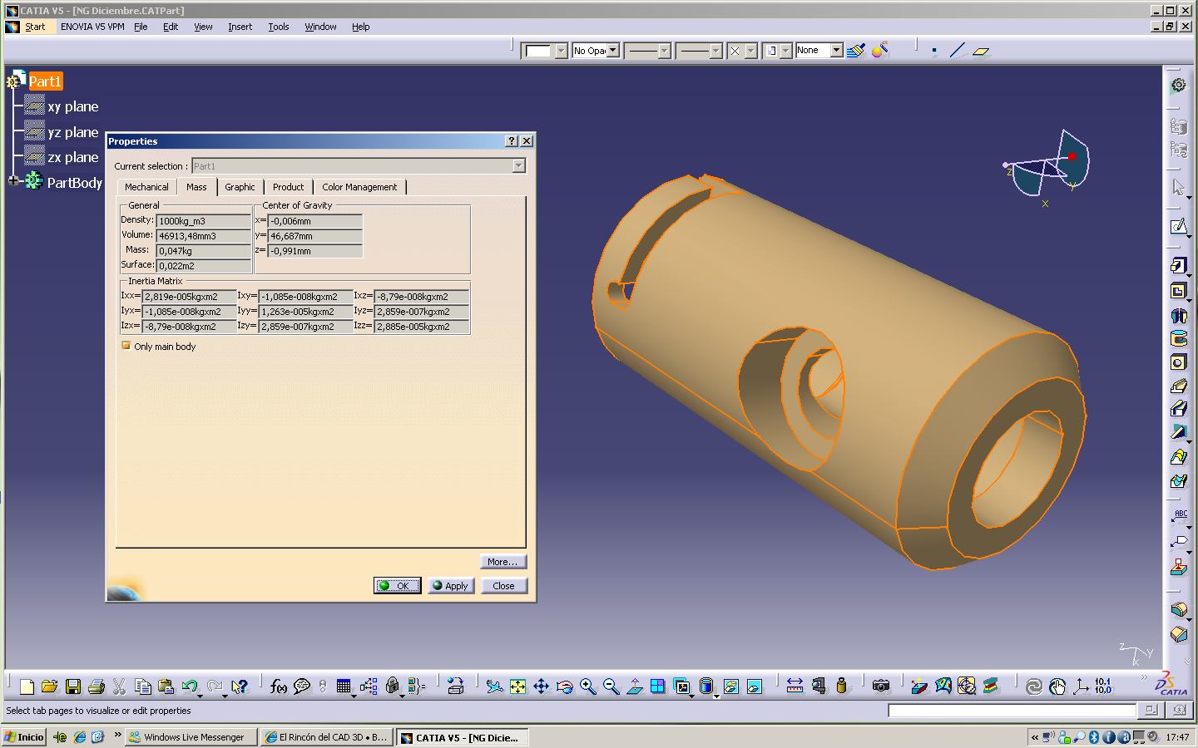
Task: Switch to the Color Management tab
Action: pos(359,187)
